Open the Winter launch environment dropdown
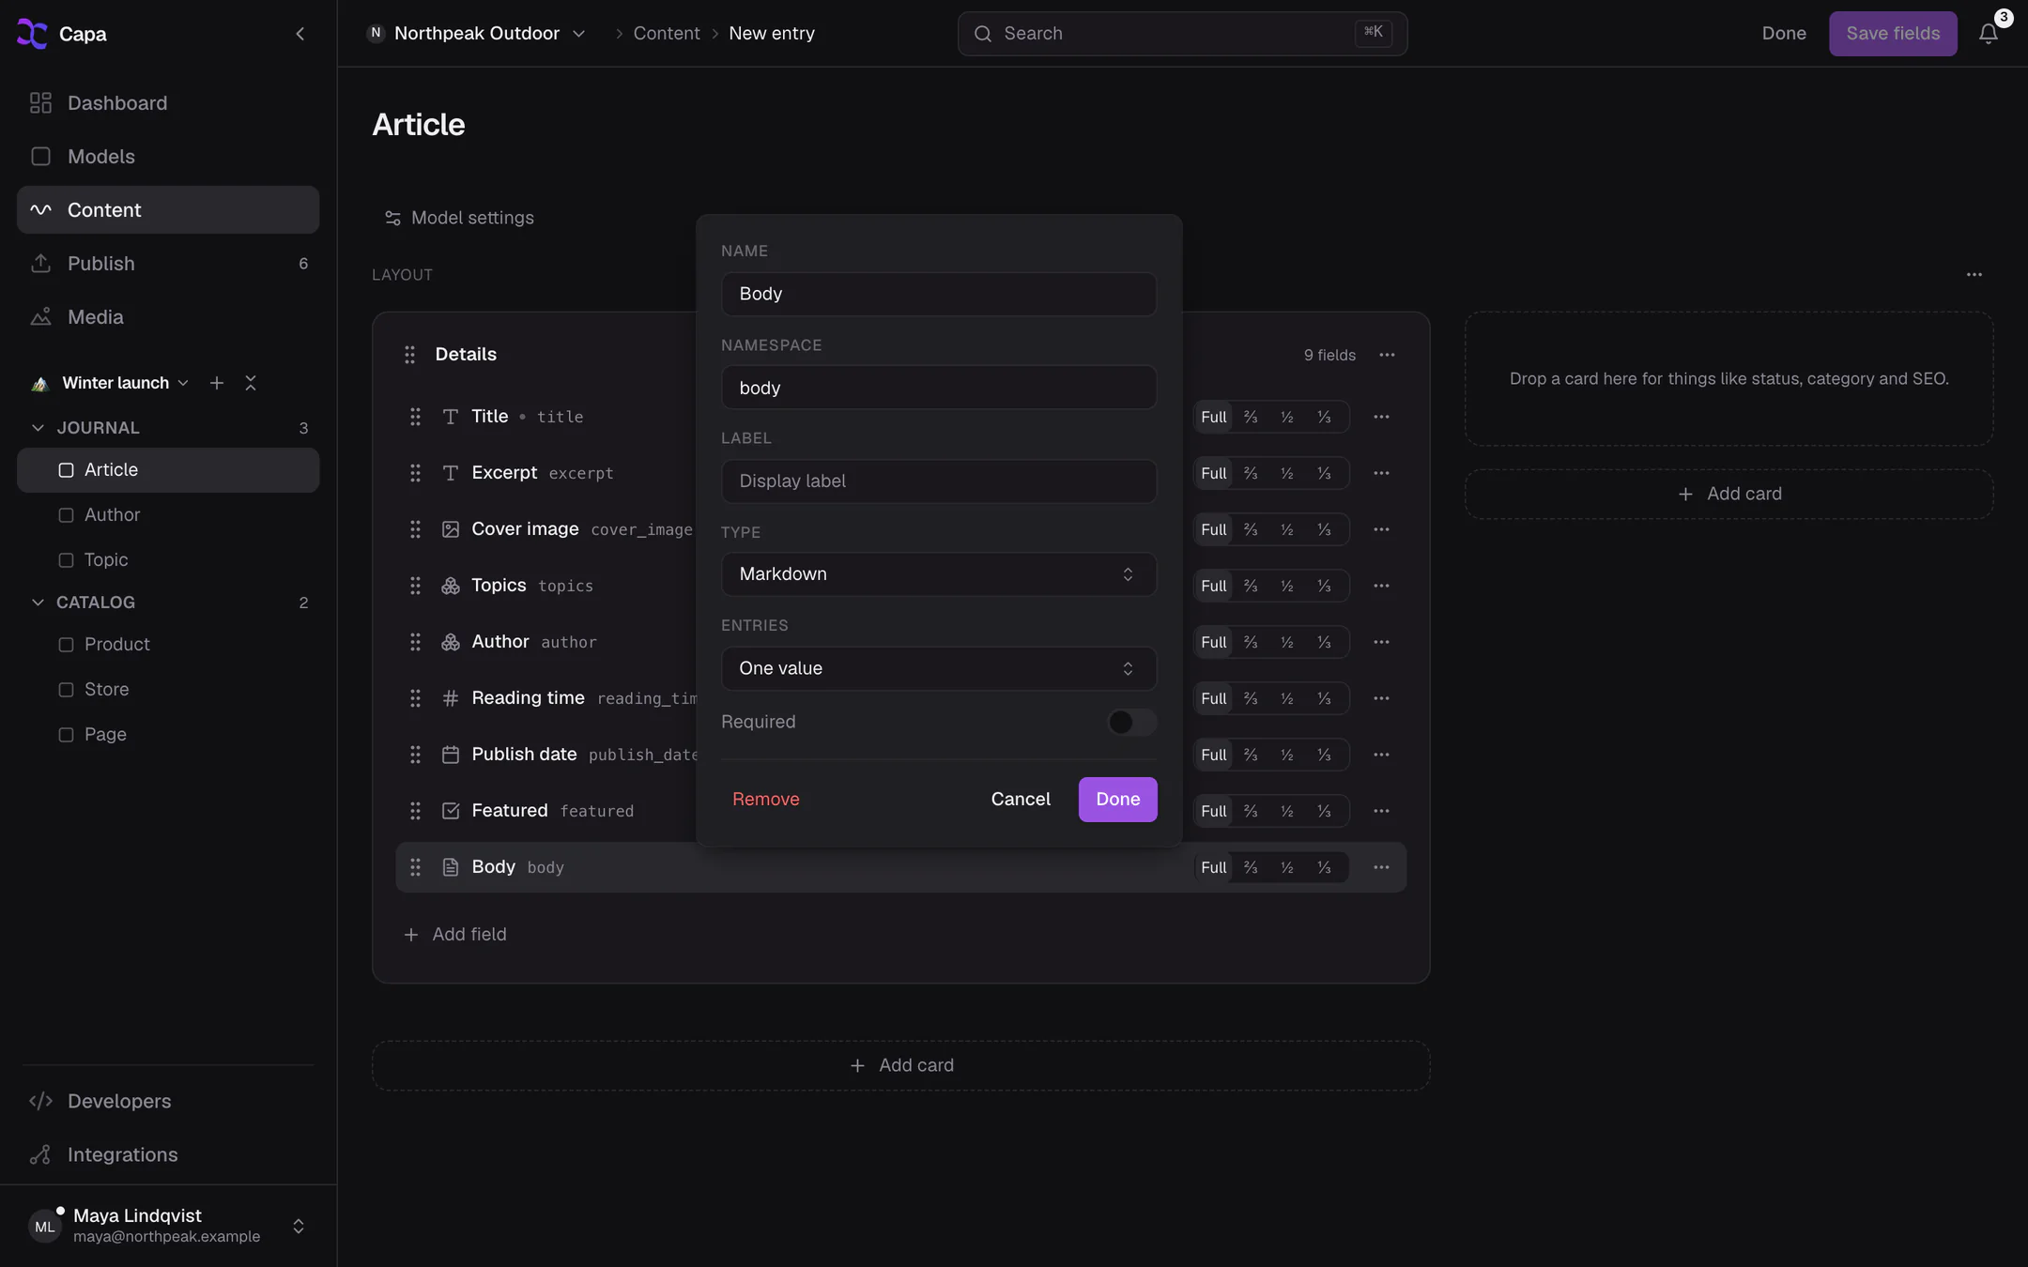The height and width of the screenshot is (1267, 2028). coord(112,383)
